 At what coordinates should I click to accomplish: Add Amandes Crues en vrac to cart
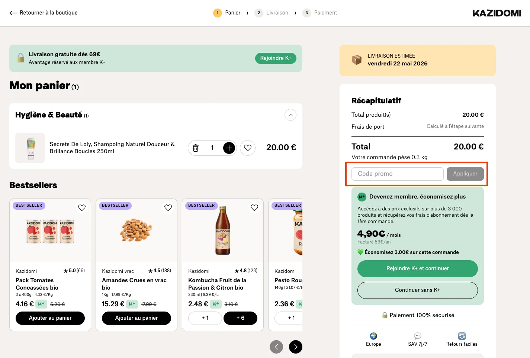(136, 318)
